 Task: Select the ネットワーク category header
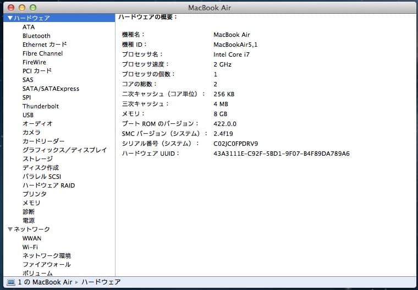tap(32, 229)
